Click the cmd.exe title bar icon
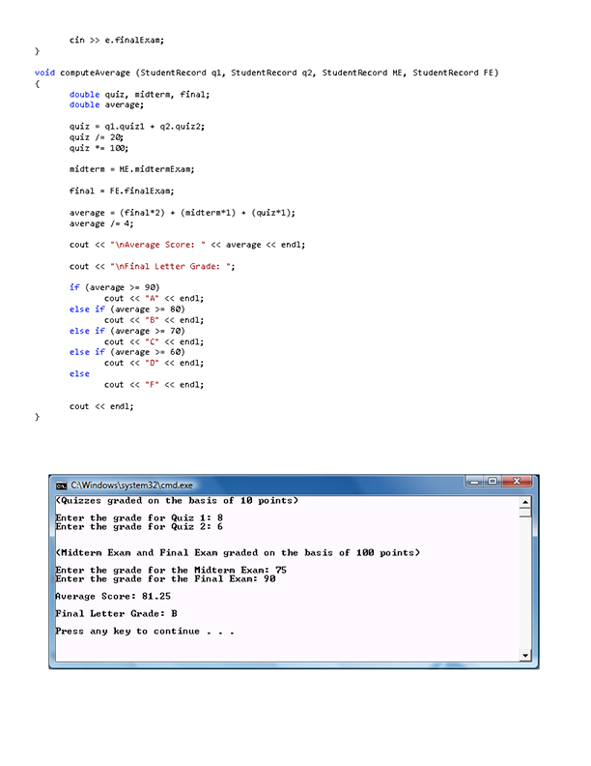The image size is (591, 766). (x=61, y=486)
